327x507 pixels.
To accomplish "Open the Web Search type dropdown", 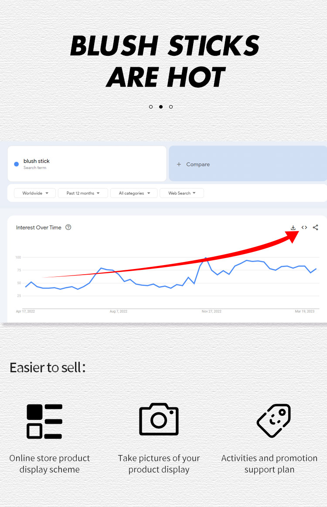I will (x=182, y=193).
